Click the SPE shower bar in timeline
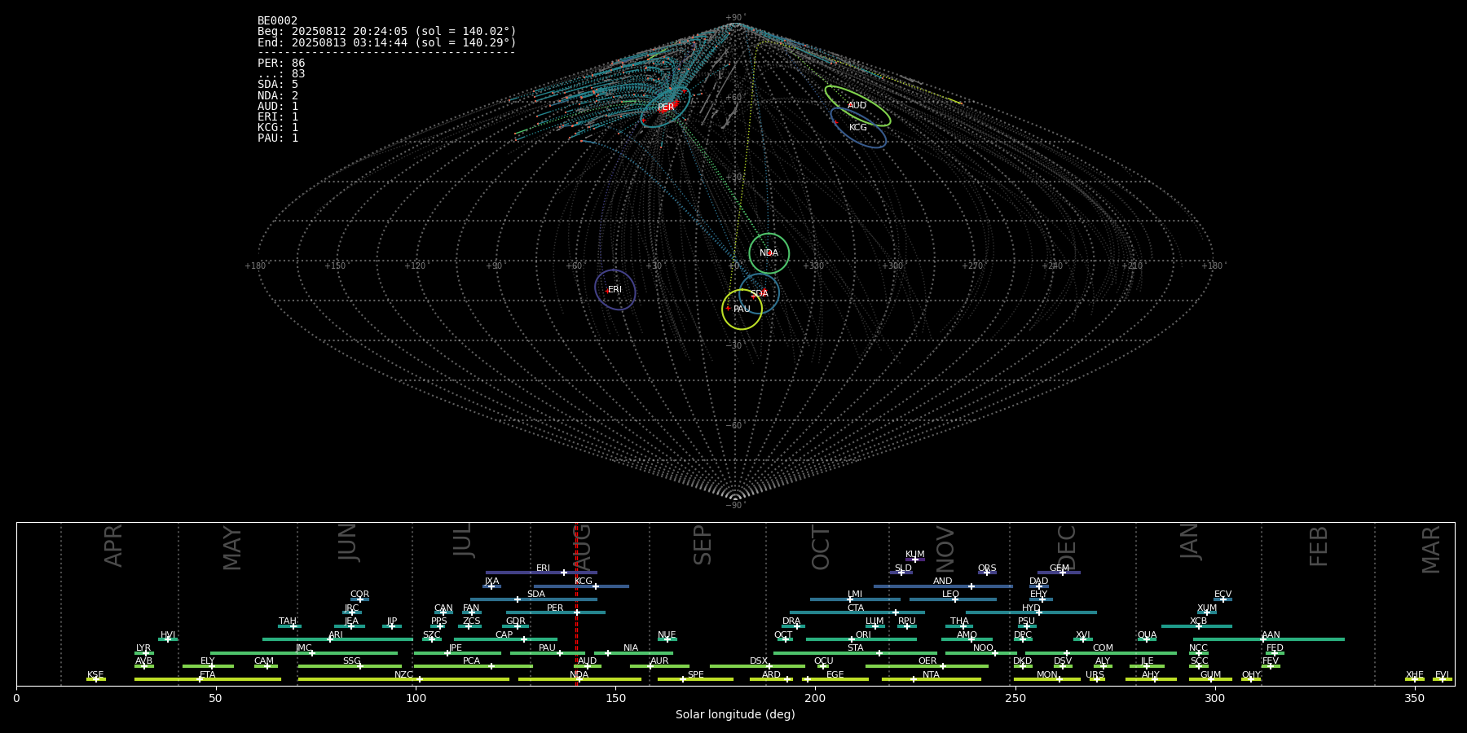The image size is (1467, 733). (x=695, y=679)
